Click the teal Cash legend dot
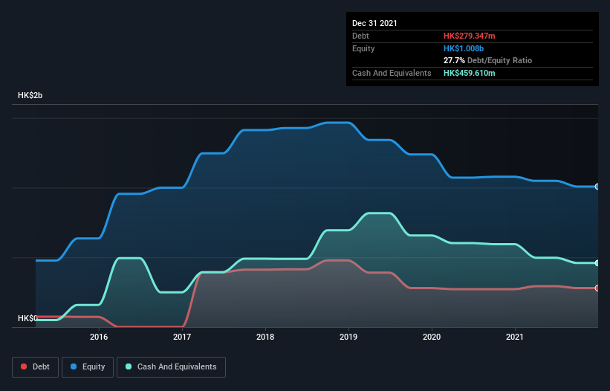This screenshot has width=610, height=391. pyautogui.click(x=129, y=366)
